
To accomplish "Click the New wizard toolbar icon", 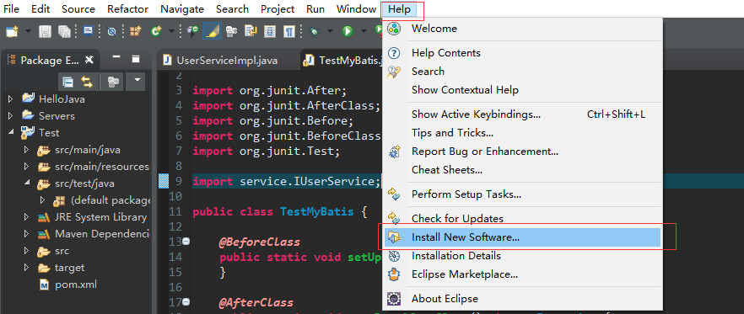I will (12, 32).
